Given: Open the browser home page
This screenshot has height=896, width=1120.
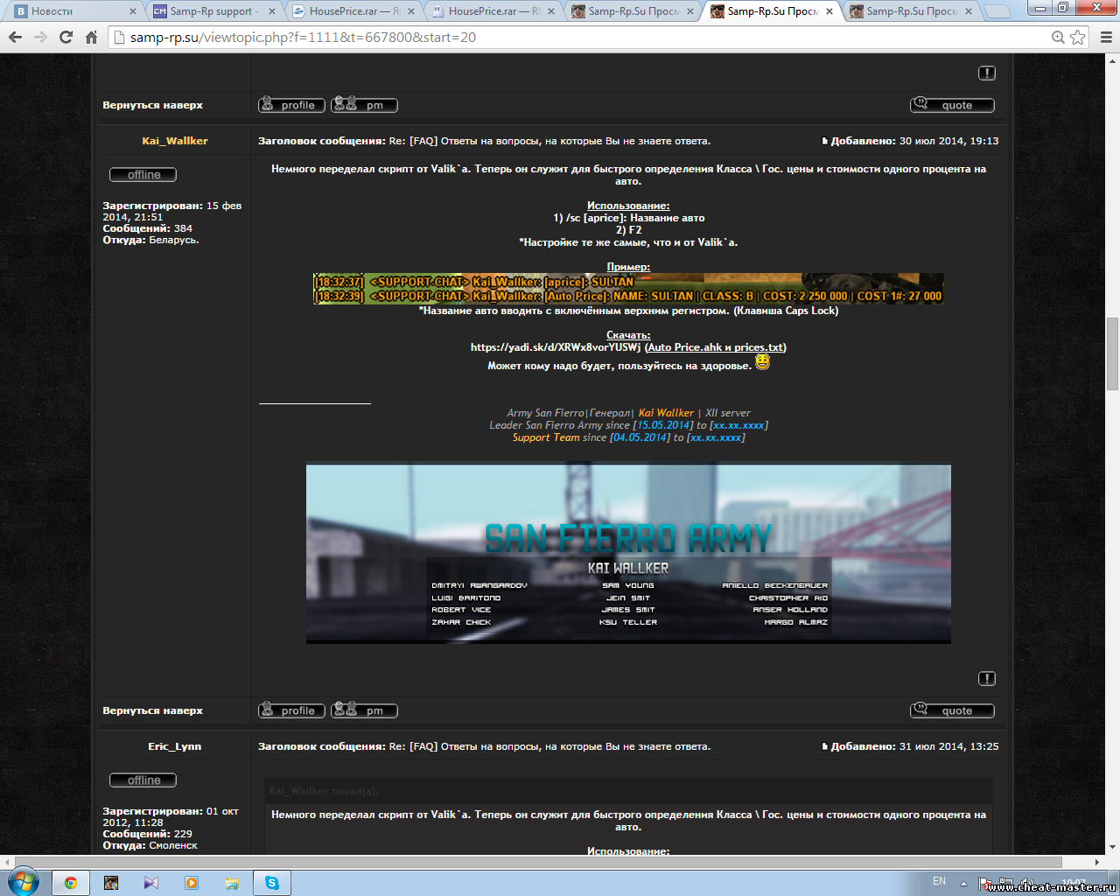Looking at the screenshot, I should point(91,38).
